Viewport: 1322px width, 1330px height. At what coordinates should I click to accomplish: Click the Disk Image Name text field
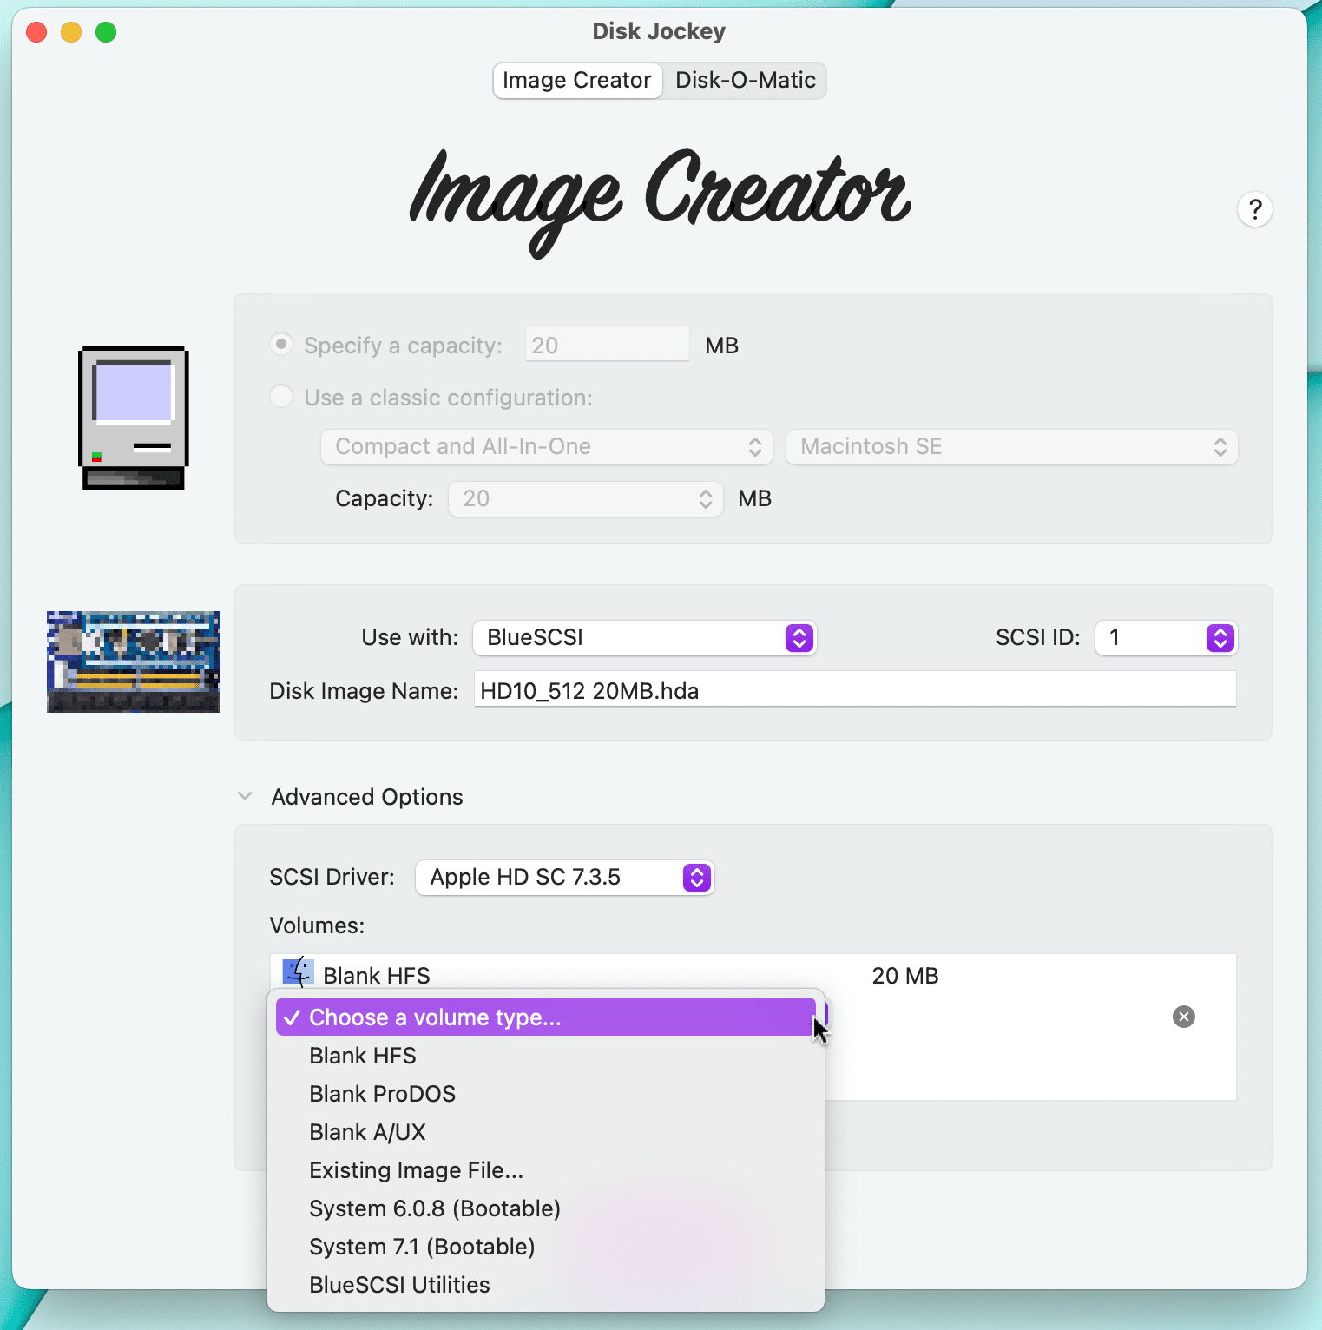[855, 690]
